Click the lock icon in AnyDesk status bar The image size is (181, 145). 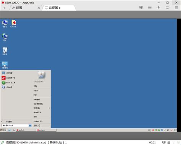pyautogui.click(x=168, y=142)
